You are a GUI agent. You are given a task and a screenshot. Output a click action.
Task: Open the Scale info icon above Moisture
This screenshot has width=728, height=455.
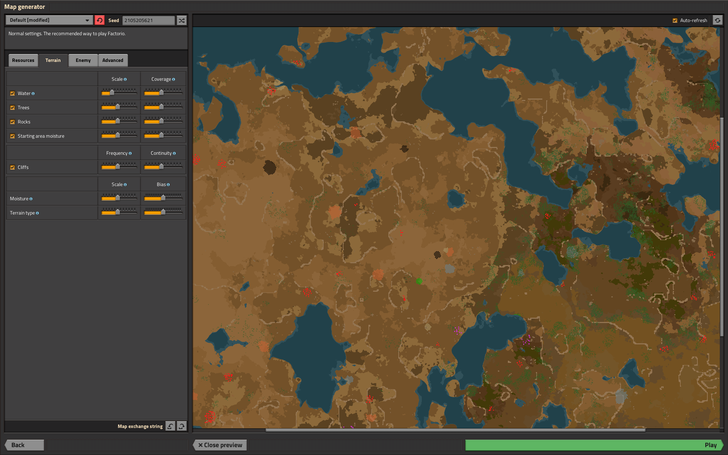pos(125,185)
